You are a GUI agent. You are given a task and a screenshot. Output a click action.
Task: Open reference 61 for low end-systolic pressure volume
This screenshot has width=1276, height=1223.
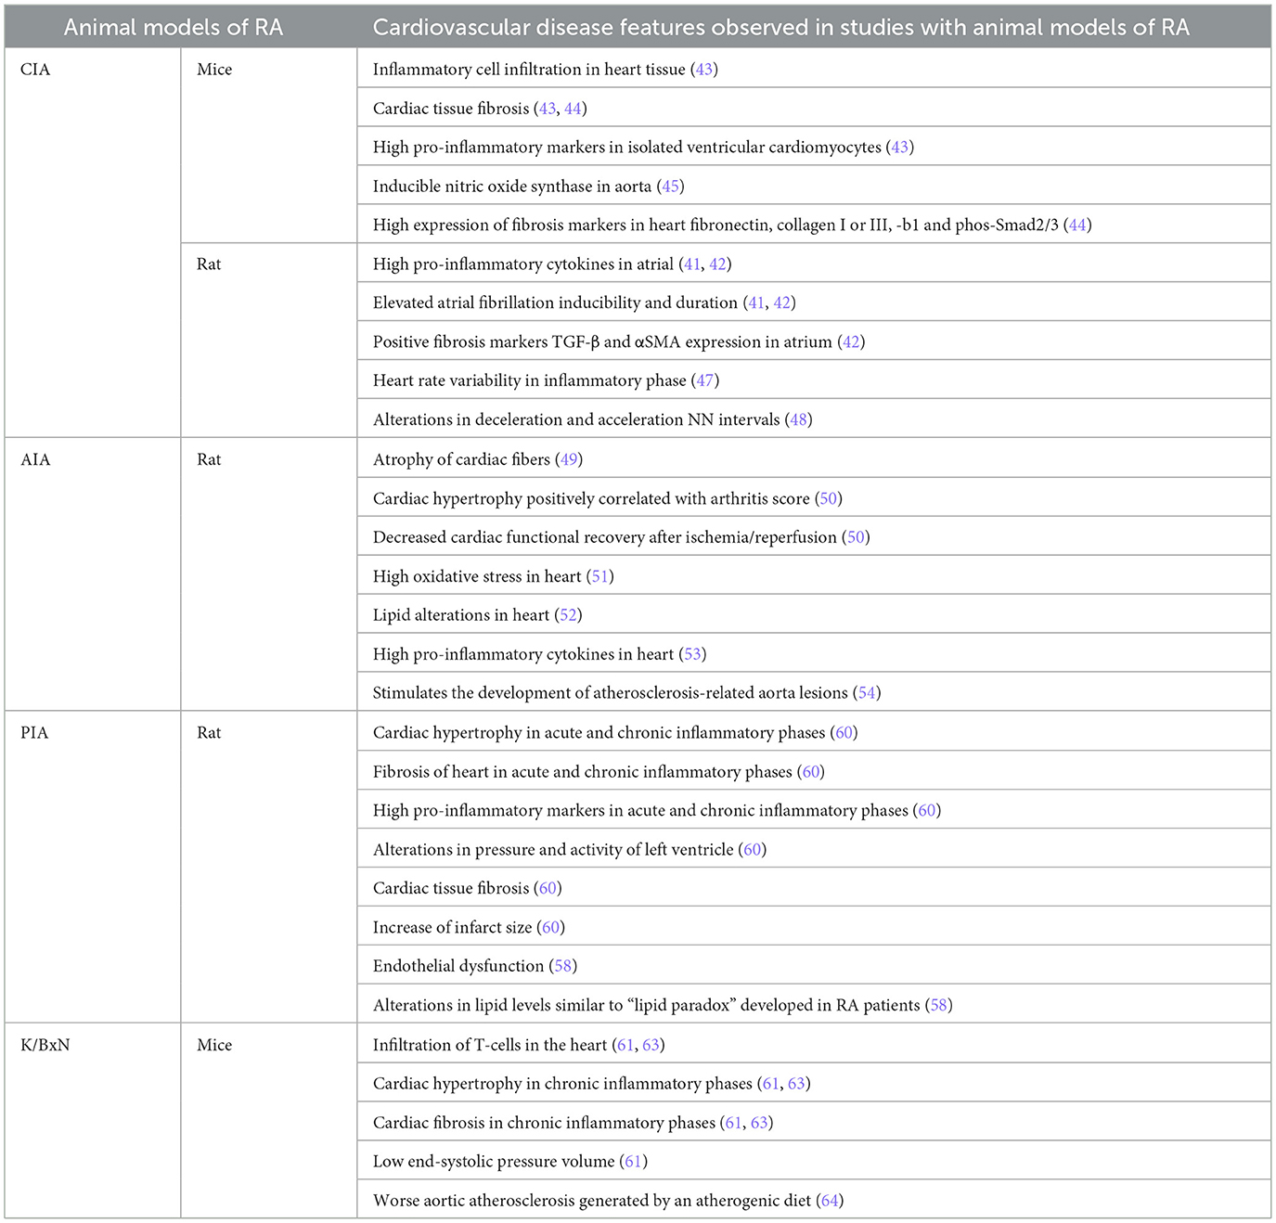(634, 1162)
